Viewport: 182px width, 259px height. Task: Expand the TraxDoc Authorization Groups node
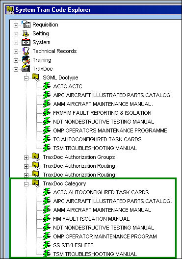pos(26,157)
